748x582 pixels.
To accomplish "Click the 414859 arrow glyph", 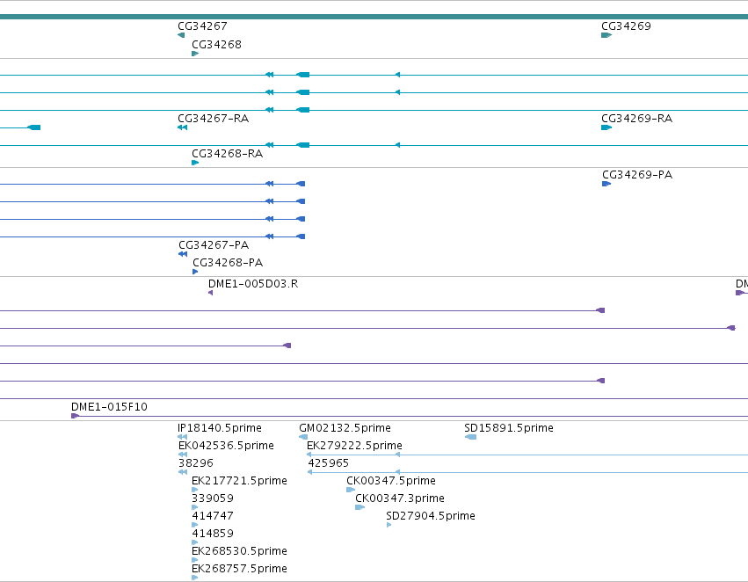I will (194, 543).
